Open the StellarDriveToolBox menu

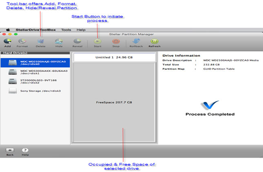click(x=35, y=30)
